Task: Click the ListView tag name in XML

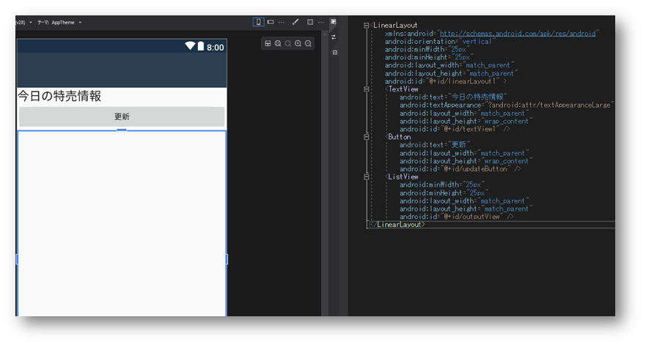Action: pyautogui.click(x=403, y=176)
